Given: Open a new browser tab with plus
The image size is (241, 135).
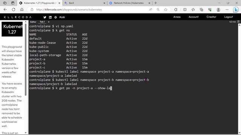Looking at the screenshot, I should (156, 3).
